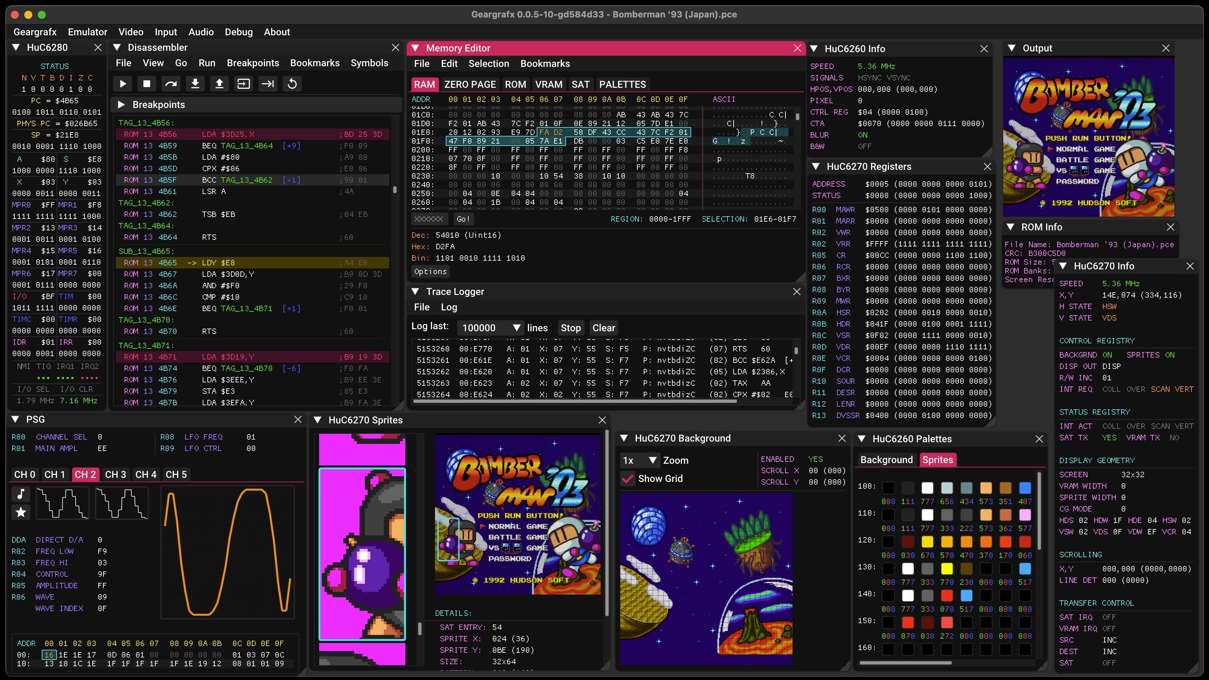Close the Trace Logger panel
Viewport: 1209px width, 680px height.
[797, 292]
